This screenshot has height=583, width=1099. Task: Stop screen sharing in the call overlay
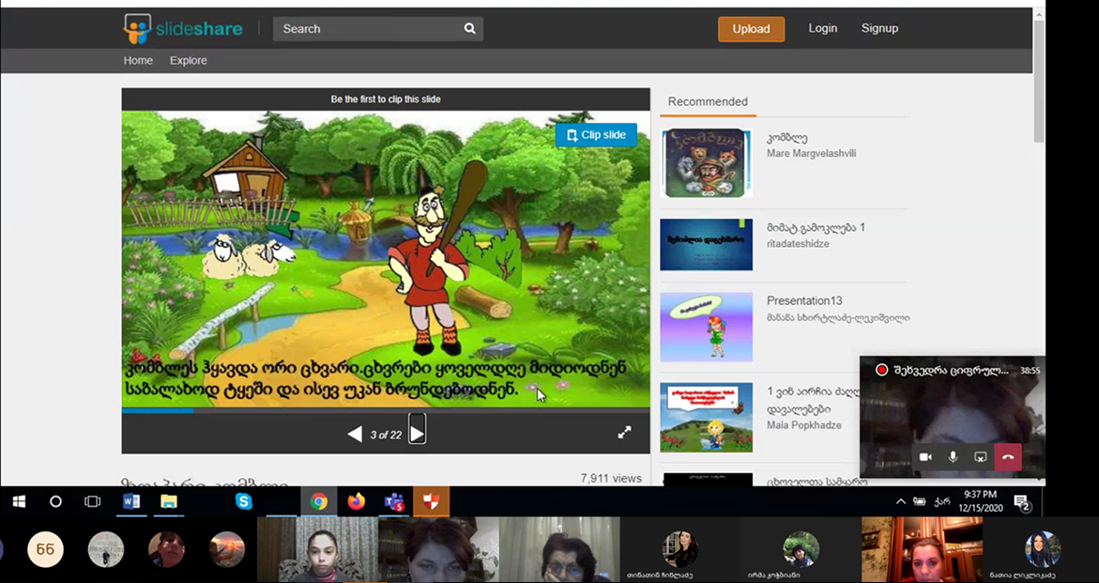[981, 457]
